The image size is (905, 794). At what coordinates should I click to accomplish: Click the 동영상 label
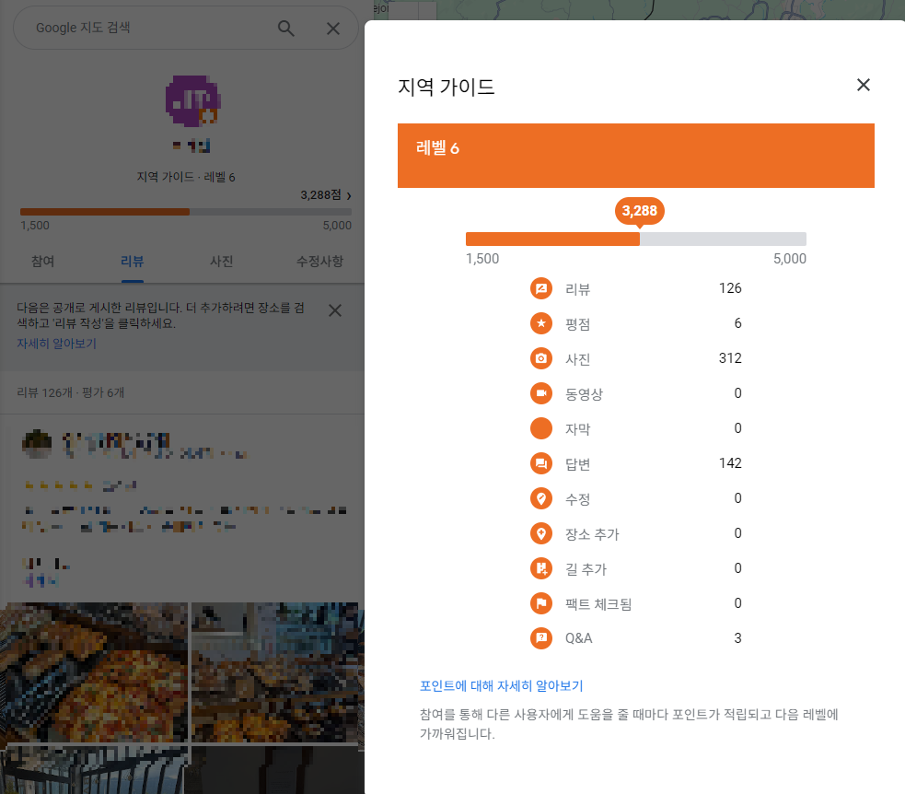[x=584, y=394]
